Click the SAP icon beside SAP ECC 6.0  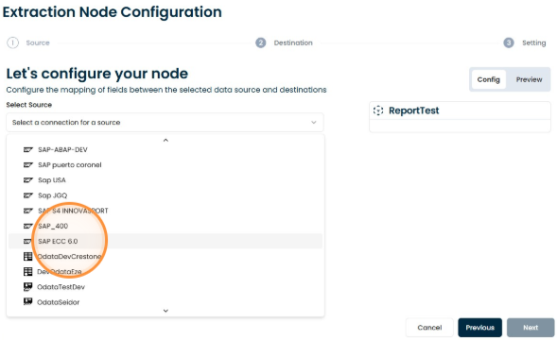coord(28,242)
